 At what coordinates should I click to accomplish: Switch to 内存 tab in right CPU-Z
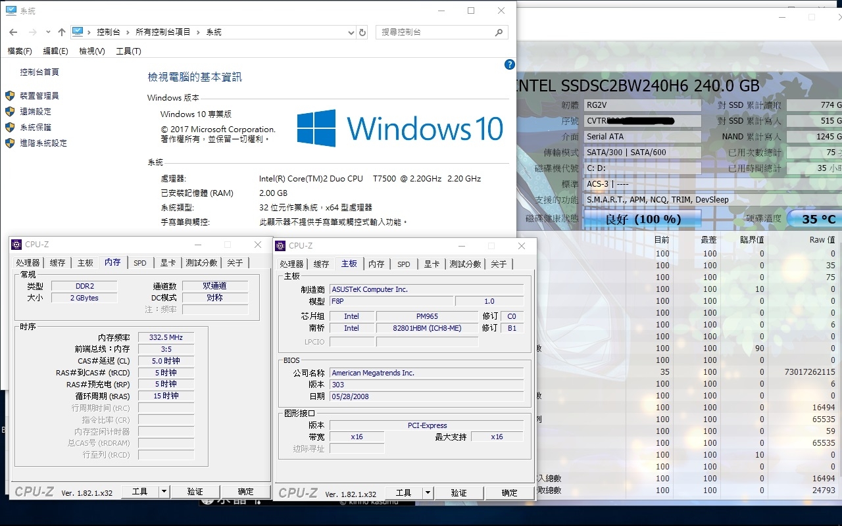(376, 264)
